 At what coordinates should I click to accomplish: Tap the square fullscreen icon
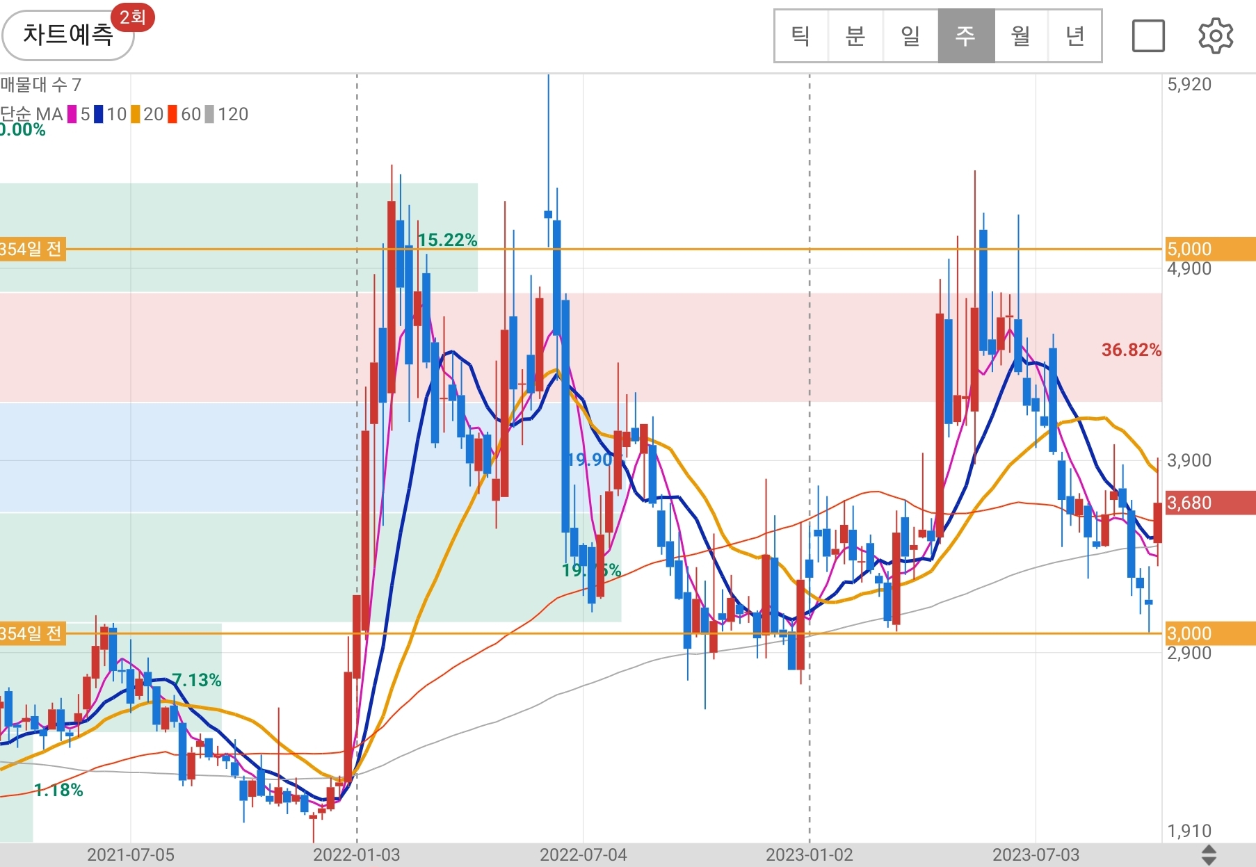point(1148,35)
